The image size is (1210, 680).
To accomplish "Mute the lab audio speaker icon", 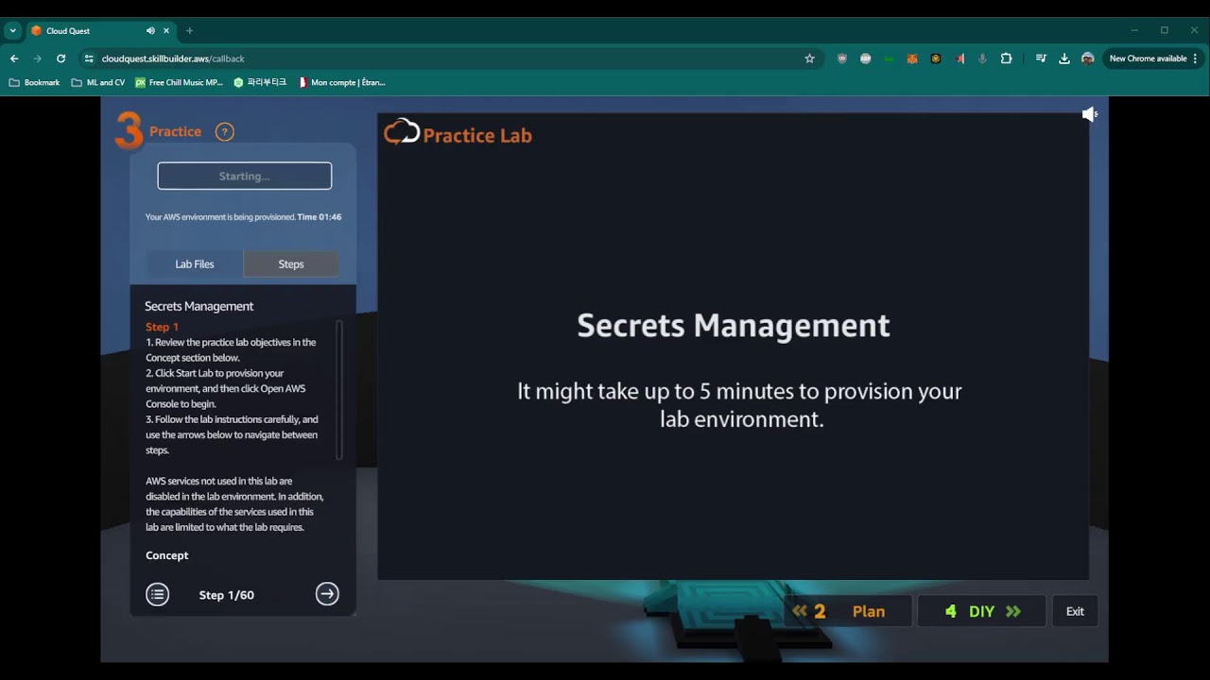I will [x=1090, y=114].
